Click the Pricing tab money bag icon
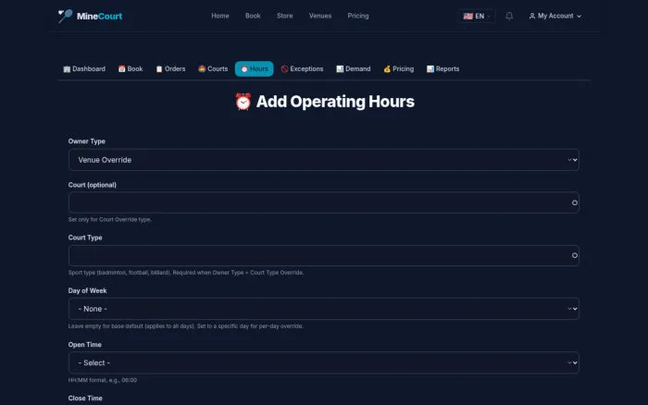 coord(387,69)
